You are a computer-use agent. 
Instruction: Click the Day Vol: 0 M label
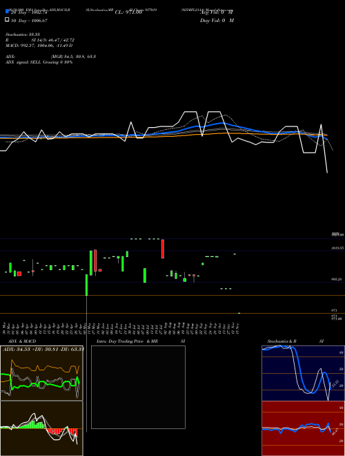[x=217, y=20]
